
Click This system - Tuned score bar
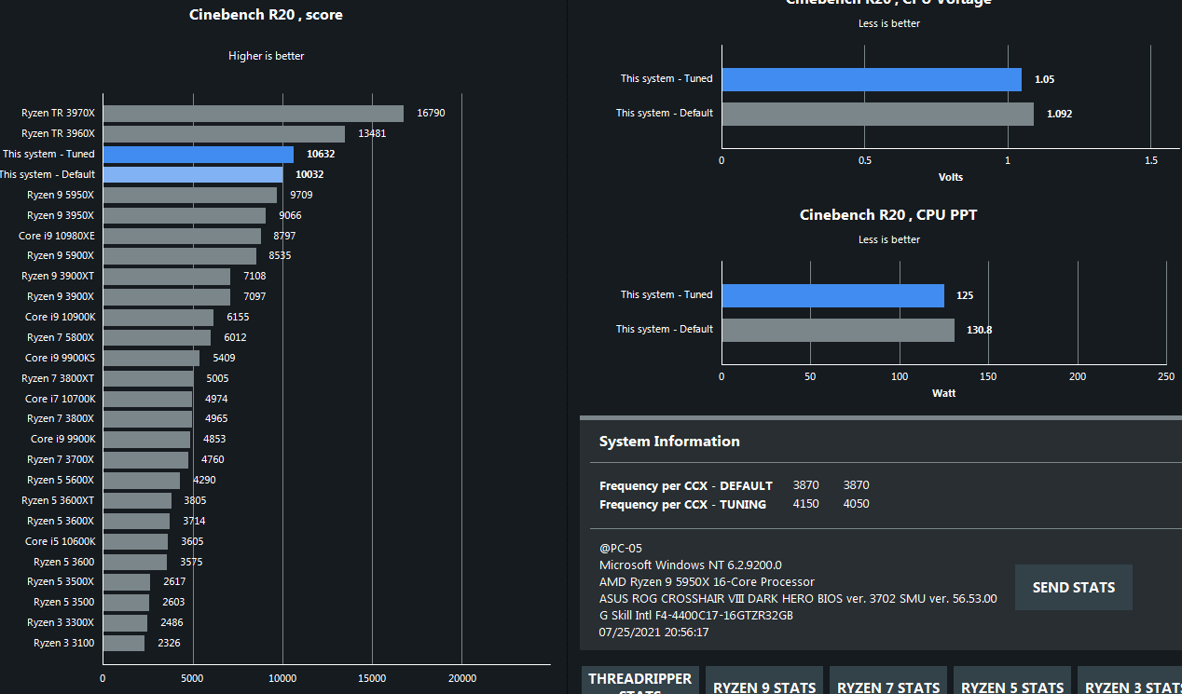[x=198, y=154]
